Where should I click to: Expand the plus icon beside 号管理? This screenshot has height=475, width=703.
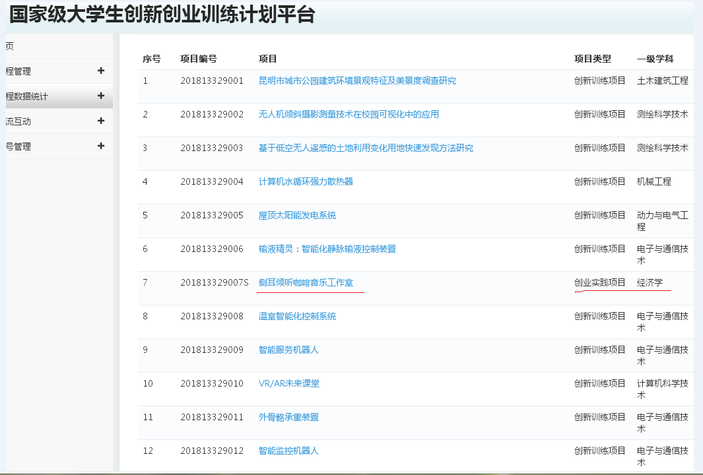(101, 146)
